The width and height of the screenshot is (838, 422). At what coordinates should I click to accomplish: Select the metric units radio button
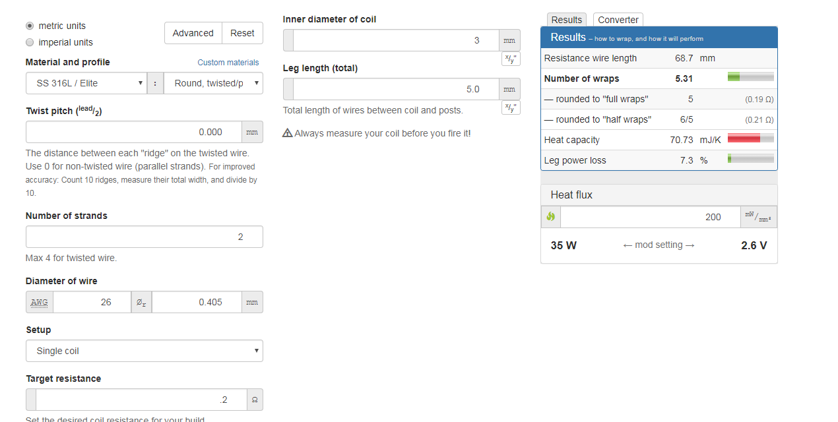tap(30, 26)
